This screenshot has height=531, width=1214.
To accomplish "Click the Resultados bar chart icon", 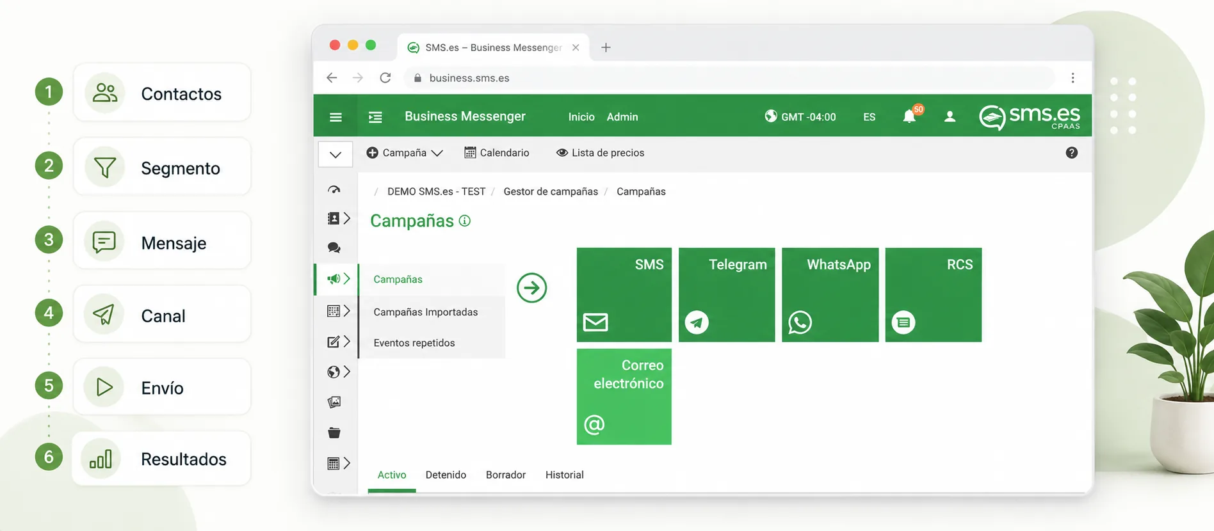I will pos(101,459).
